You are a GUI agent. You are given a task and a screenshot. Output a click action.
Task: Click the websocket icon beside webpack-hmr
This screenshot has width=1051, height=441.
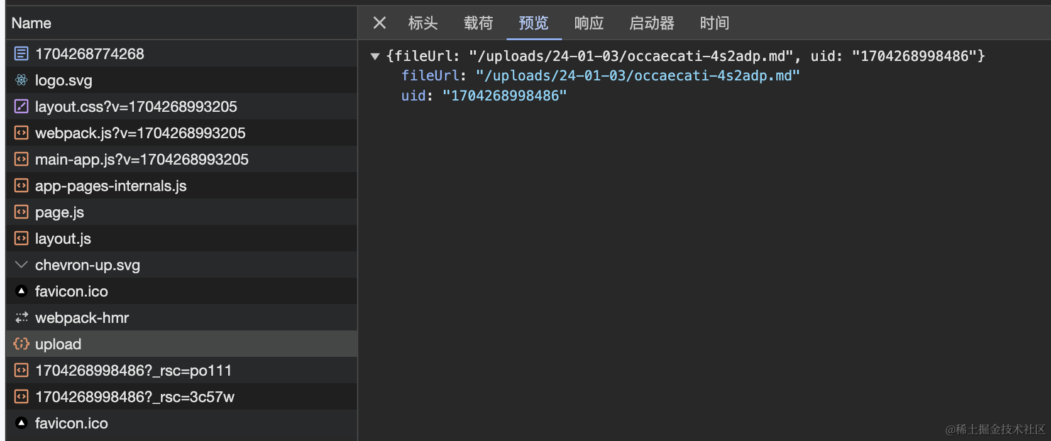pyautogui.click(x=21, y=318)
